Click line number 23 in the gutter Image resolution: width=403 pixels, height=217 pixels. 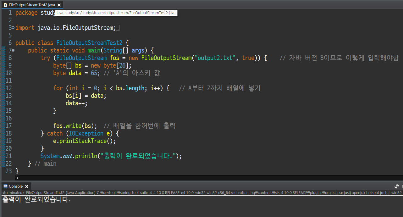8,171
